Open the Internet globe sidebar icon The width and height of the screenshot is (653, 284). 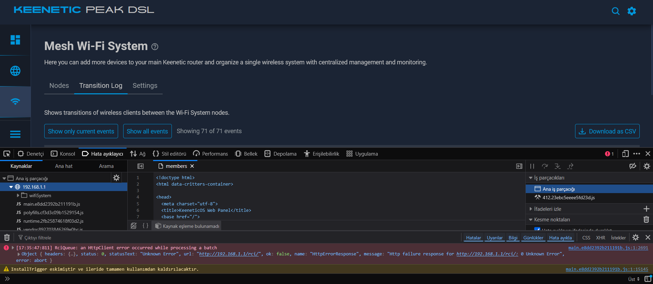point(15,71)
